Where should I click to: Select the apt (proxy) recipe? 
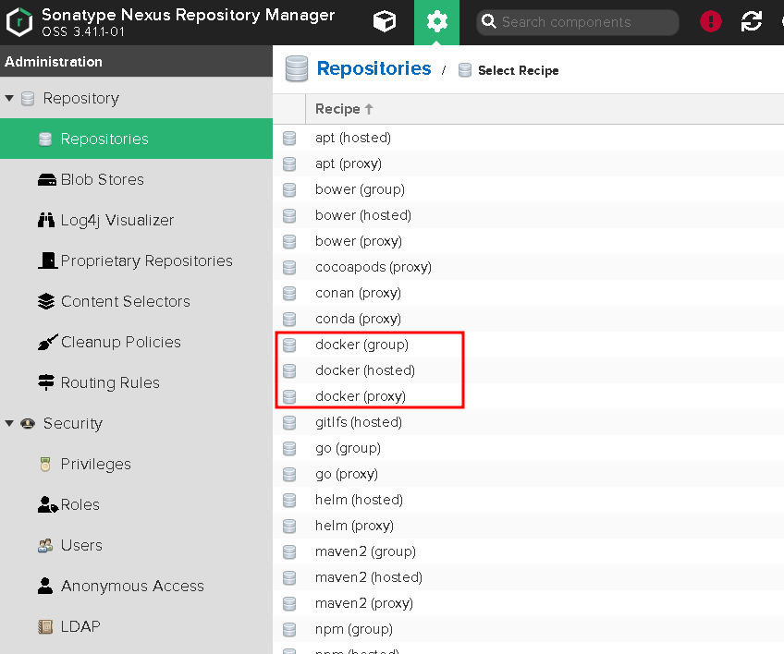528,163
